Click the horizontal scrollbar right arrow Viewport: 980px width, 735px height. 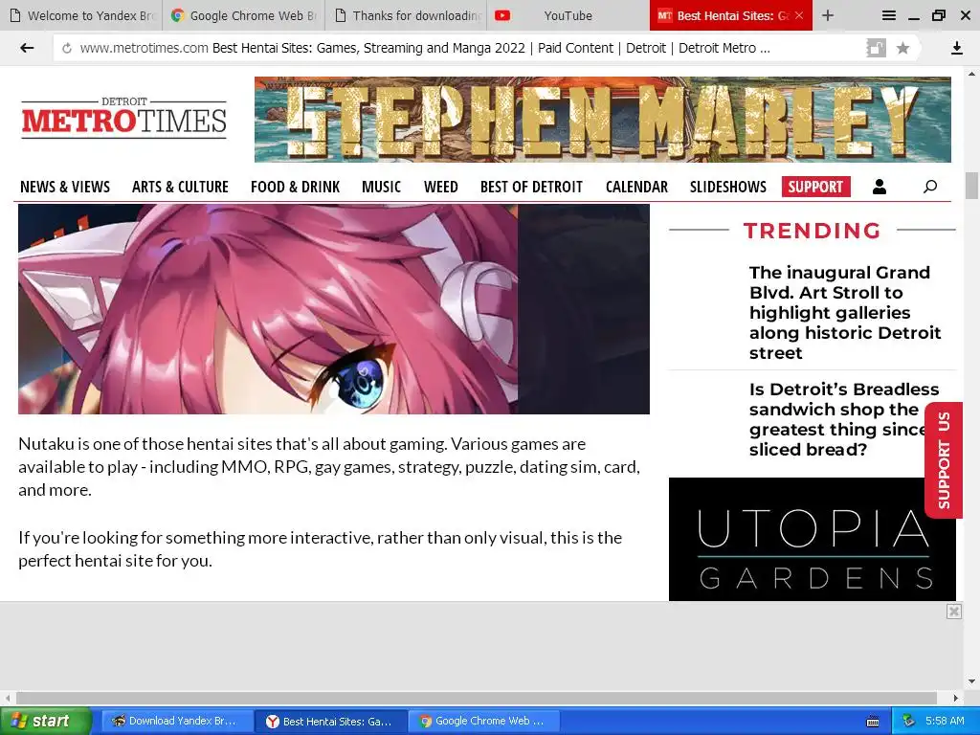(956, 698)
